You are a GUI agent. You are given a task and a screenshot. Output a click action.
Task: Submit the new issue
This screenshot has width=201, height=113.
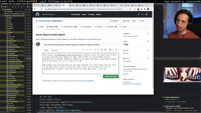point(111,77)
